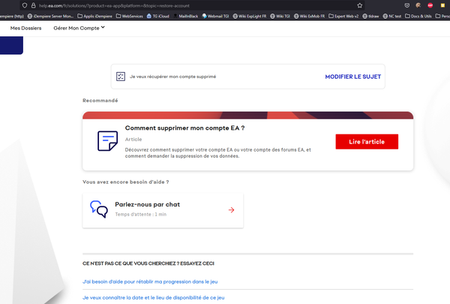The width and height of the screenshot is (450, 304).
Task: Open link about rétablir ma progression dans le jeu
Action: pyautogui.click(x=150, y=281)
